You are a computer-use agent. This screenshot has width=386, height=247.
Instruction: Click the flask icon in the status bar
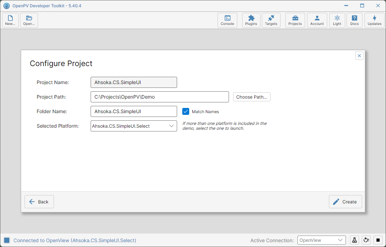coord(355,240)
